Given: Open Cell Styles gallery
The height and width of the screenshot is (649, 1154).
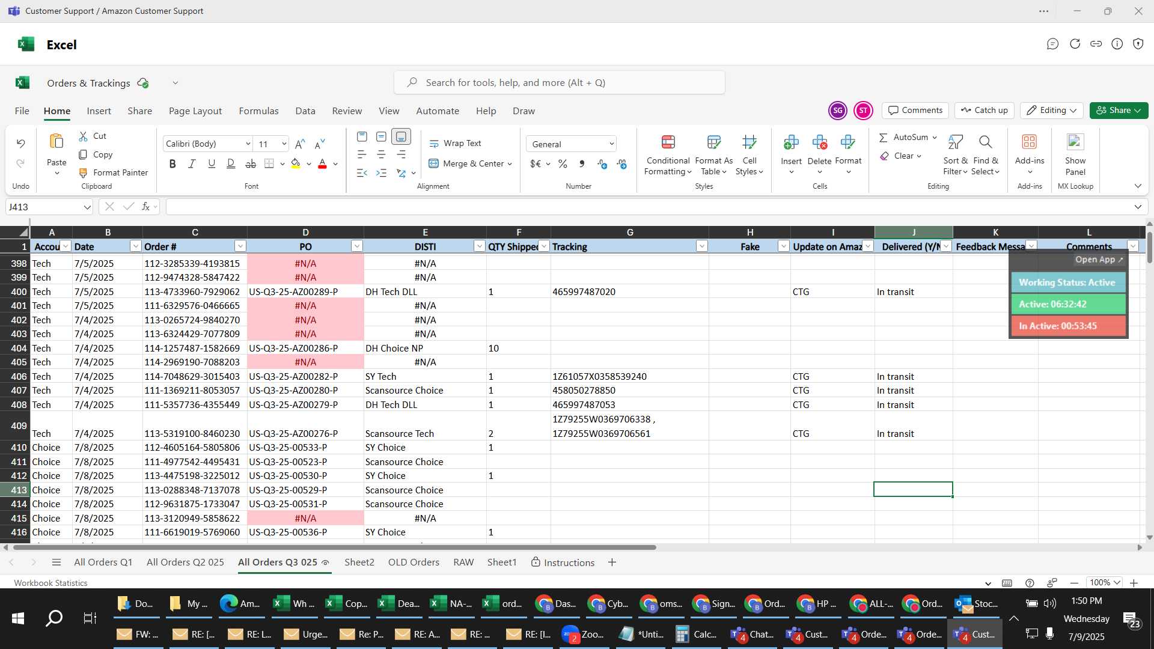Looking at the screenshot, I should [749, 156].
